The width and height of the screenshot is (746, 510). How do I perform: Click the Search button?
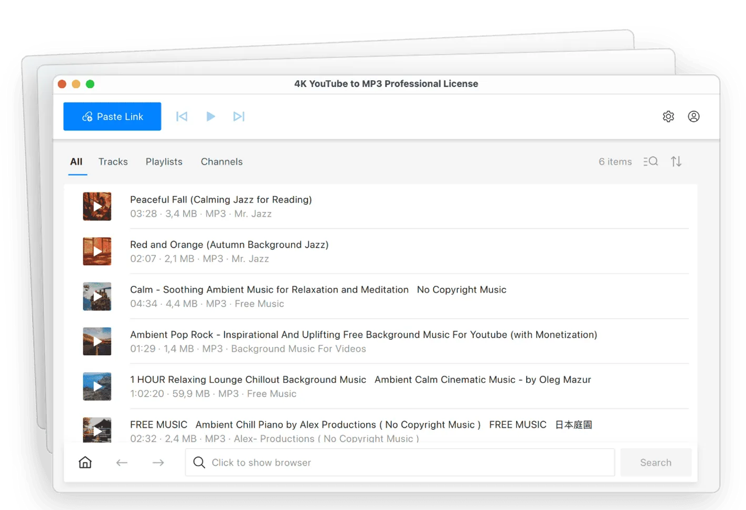coord(656,462)
